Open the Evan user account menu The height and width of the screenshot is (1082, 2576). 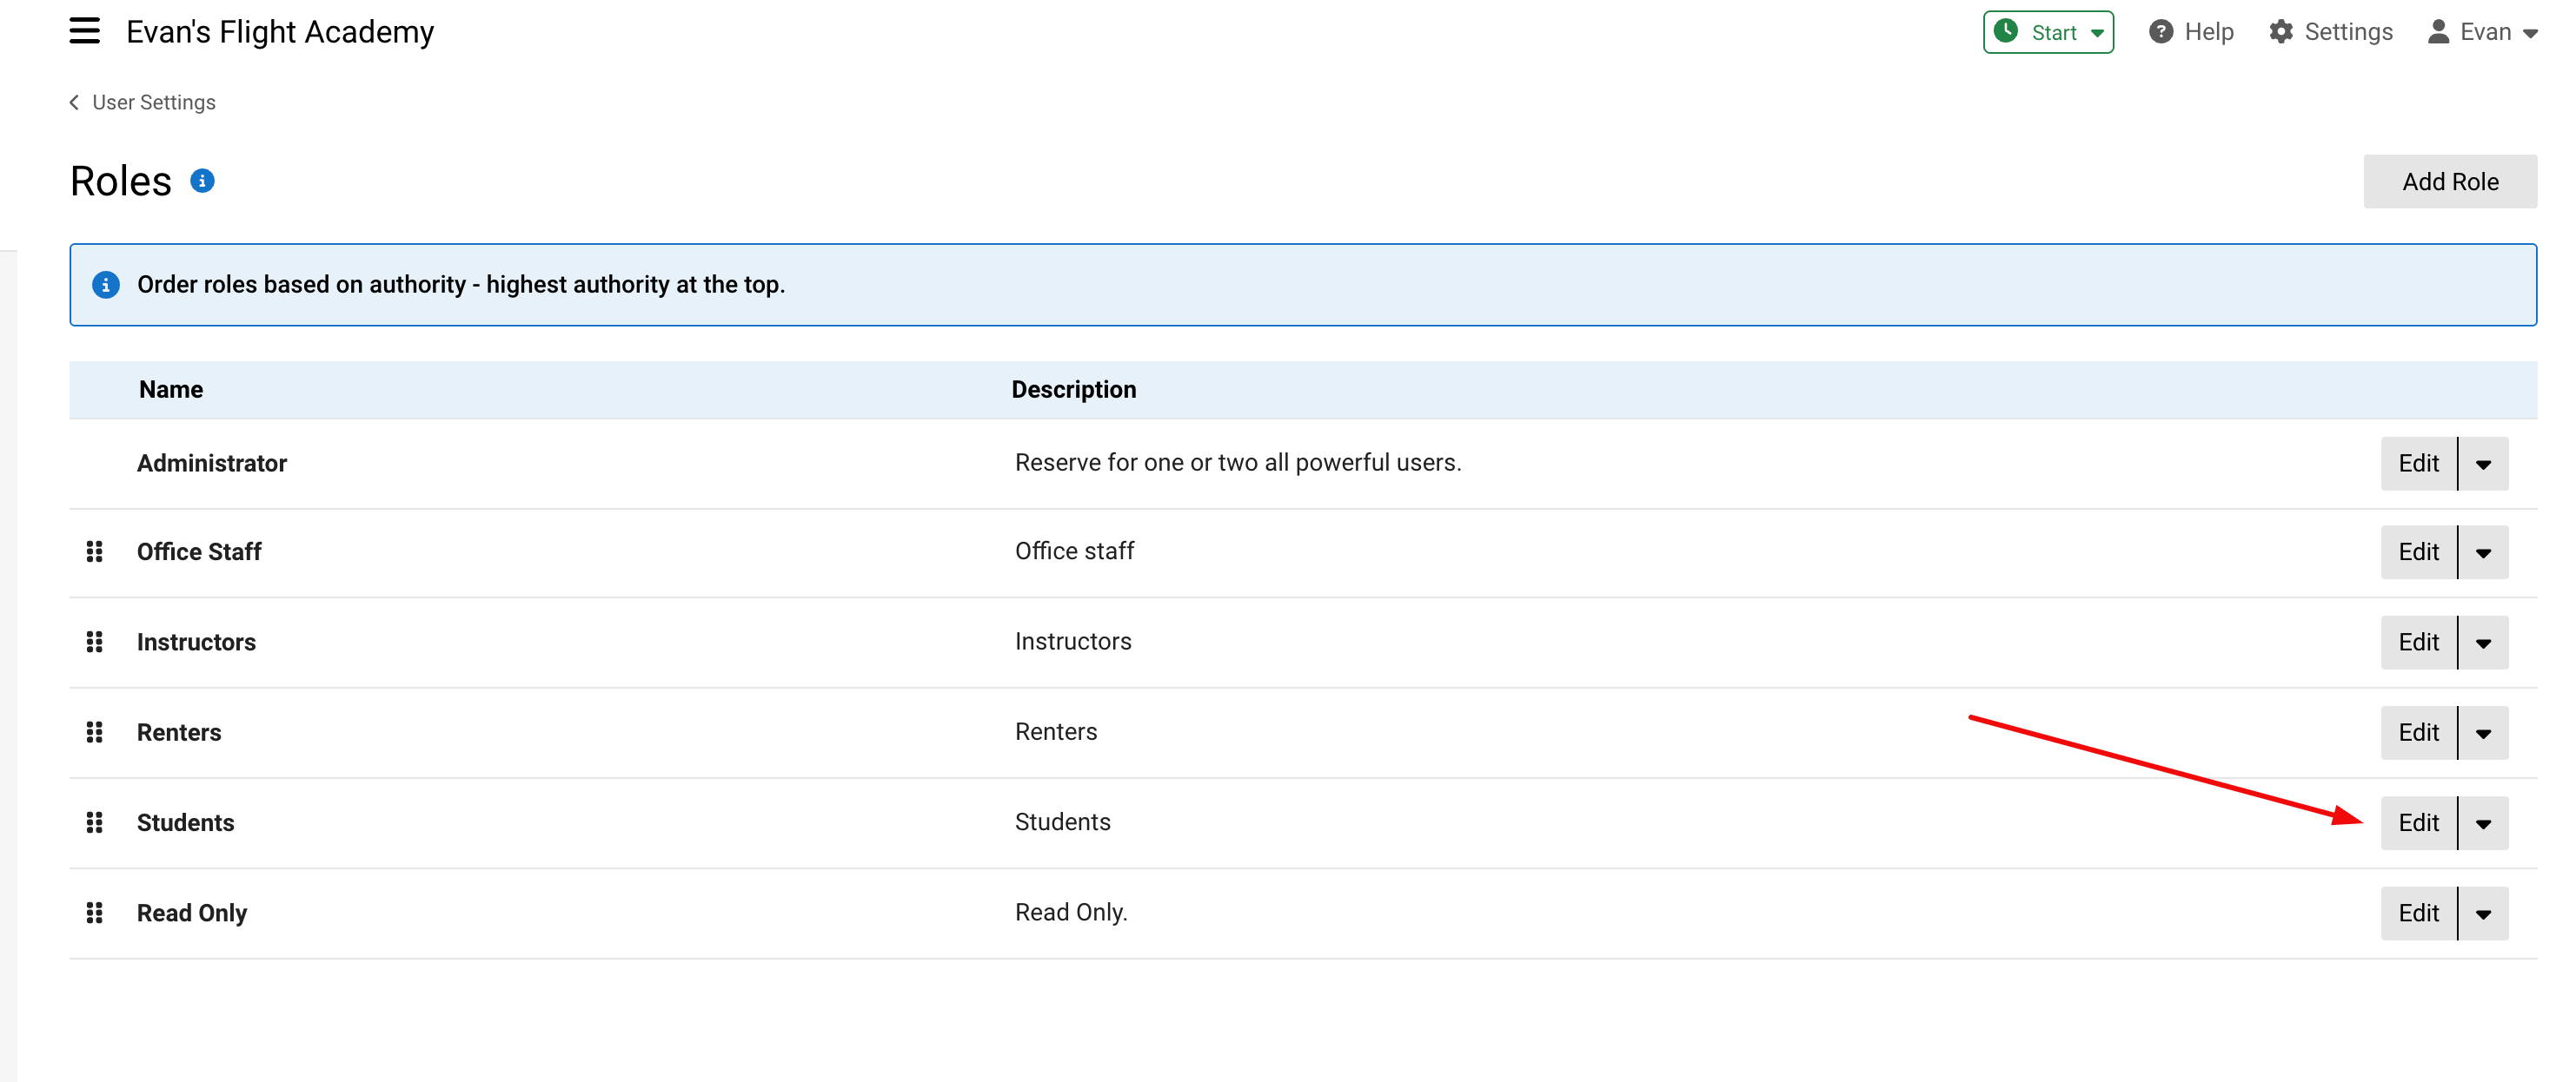(2482, 32)
